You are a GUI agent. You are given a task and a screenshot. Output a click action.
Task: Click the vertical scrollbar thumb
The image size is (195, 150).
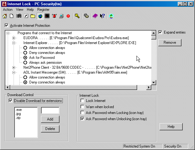click(x=154, y=37)
